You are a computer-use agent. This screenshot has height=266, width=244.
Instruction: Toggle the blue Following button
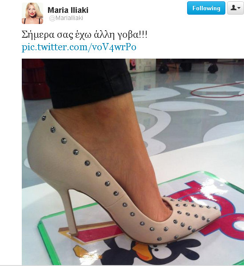(x=206, y=8)
